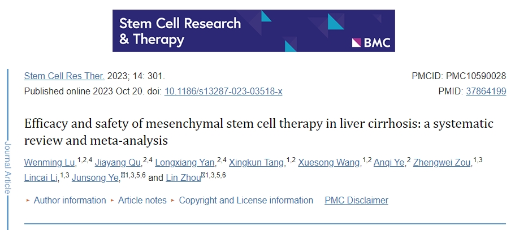Open the Stem Cell Res Ther journal link
This screenshot has width=515, height=230.
click(64, 76)
